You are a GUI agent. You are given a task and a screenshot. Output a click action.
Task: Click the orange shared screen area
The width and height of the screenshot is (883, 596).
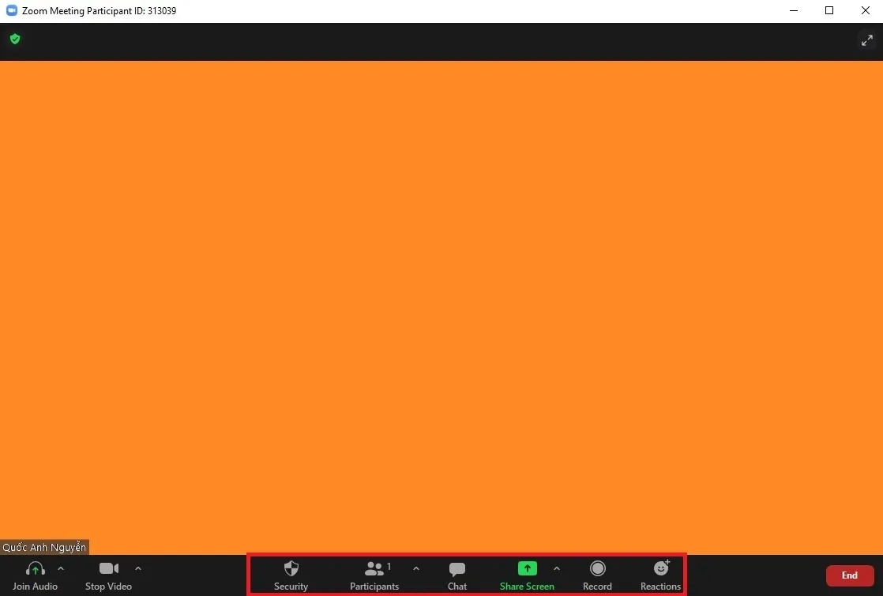click(x=441, y=308)
